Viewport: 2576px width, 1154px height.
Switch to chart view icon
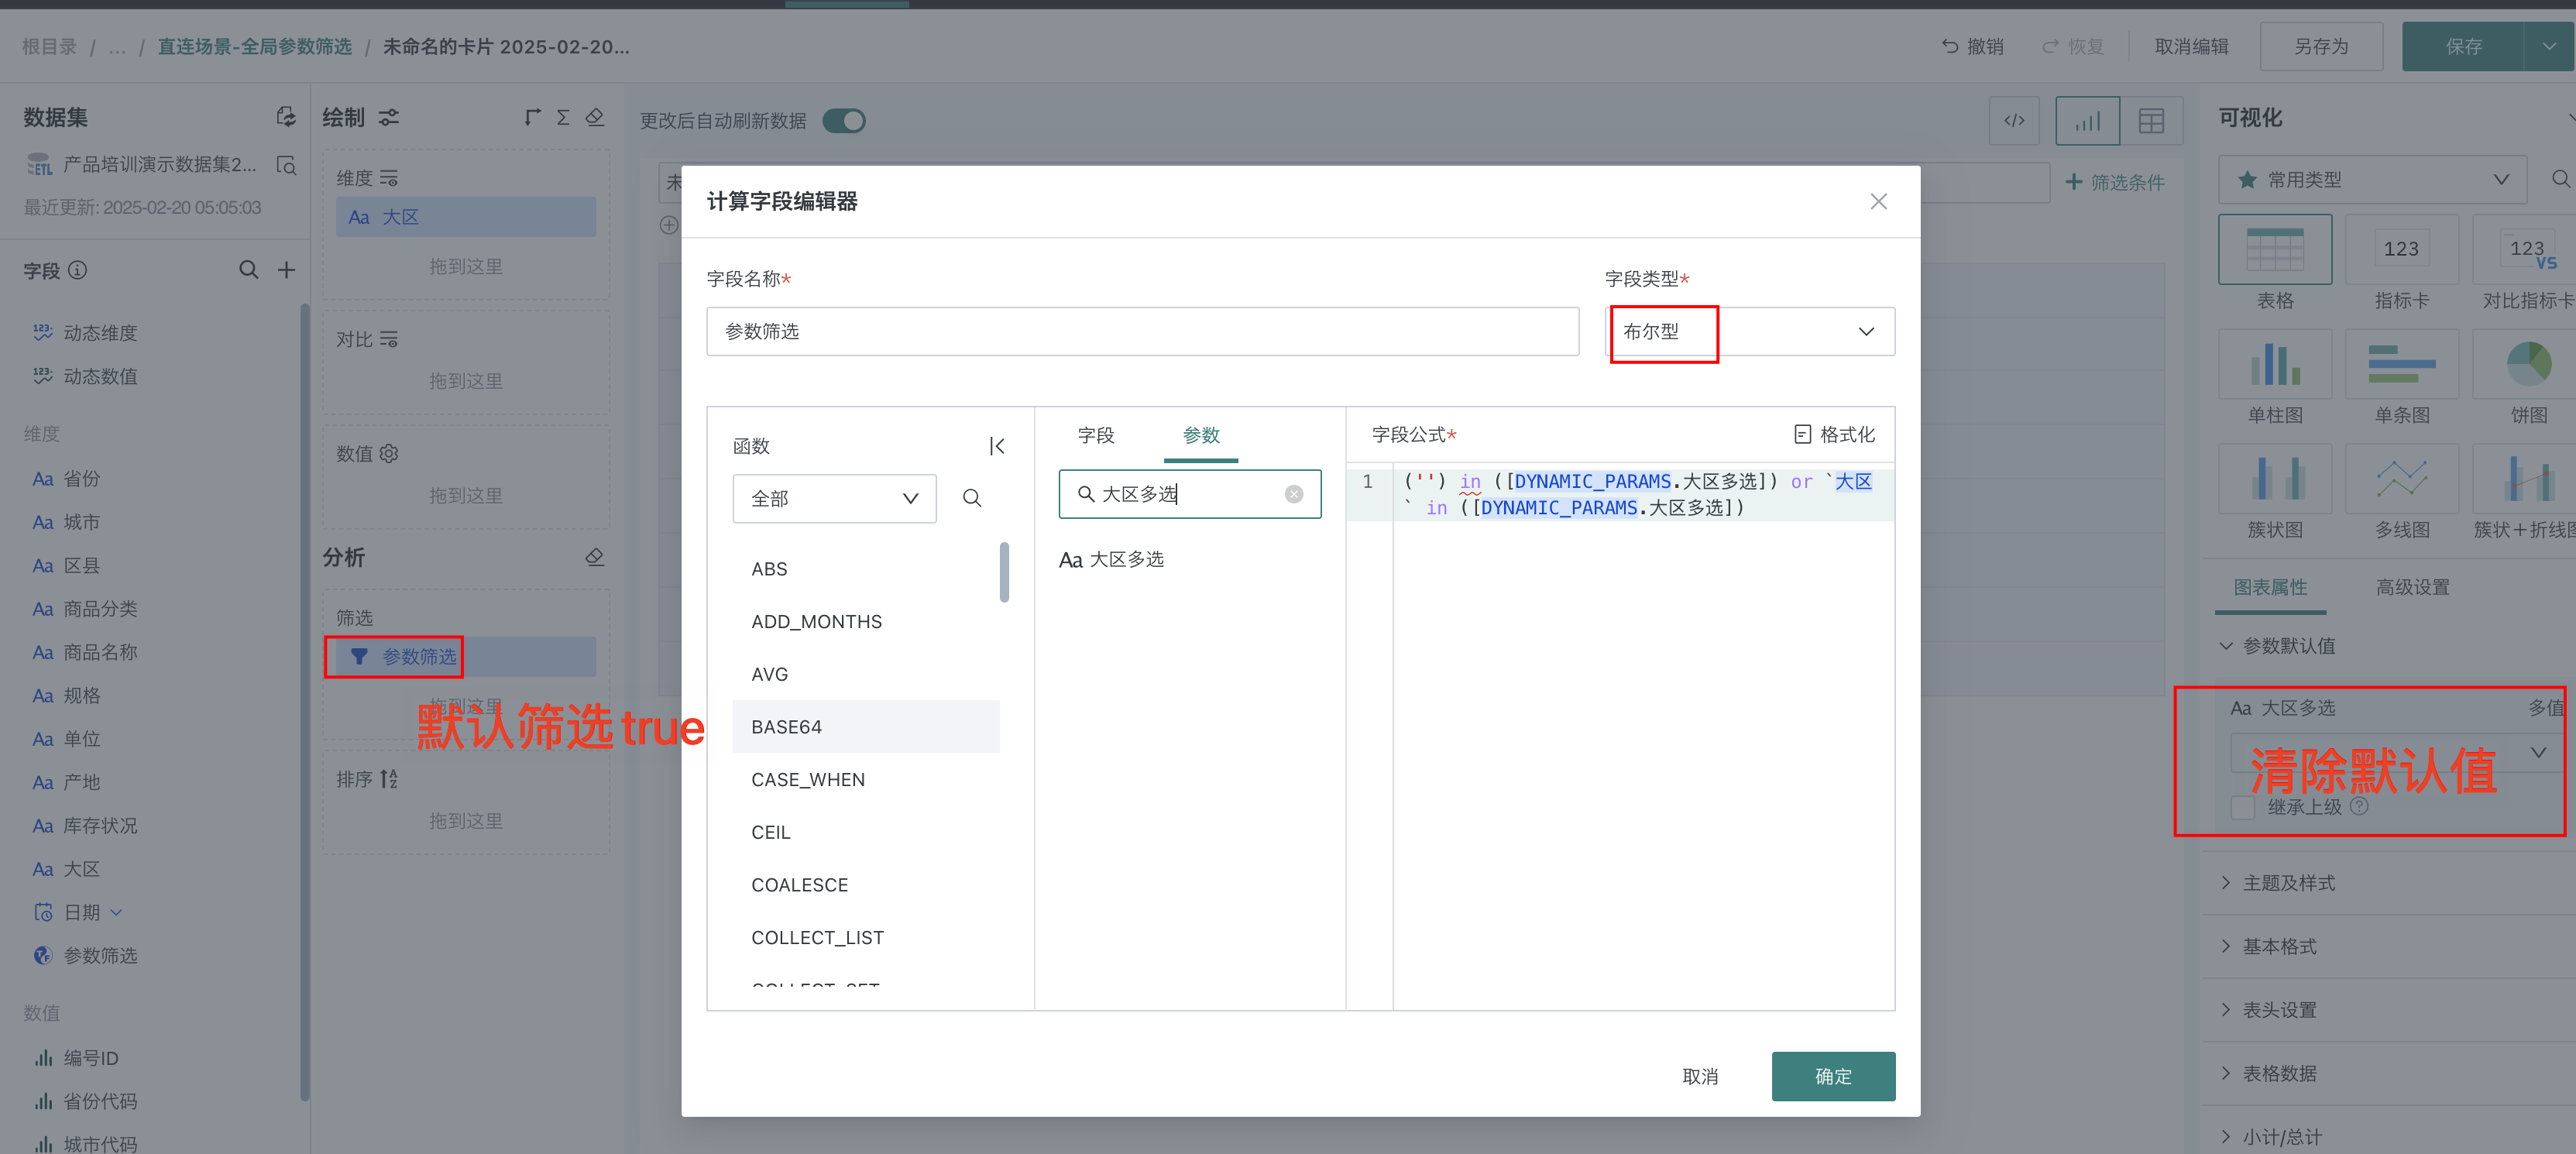click(x=2087, y=121)
